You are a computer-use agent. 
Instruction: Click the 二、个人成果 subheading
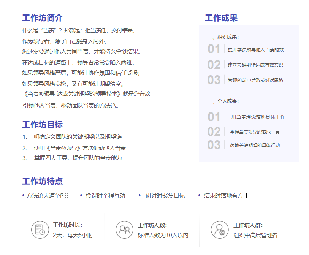pos(223,101)
